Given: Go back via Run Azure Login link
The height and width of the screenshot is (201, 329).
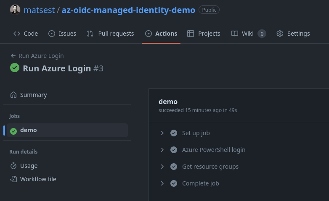Looking at the screenshot, I should pos(41,56).
